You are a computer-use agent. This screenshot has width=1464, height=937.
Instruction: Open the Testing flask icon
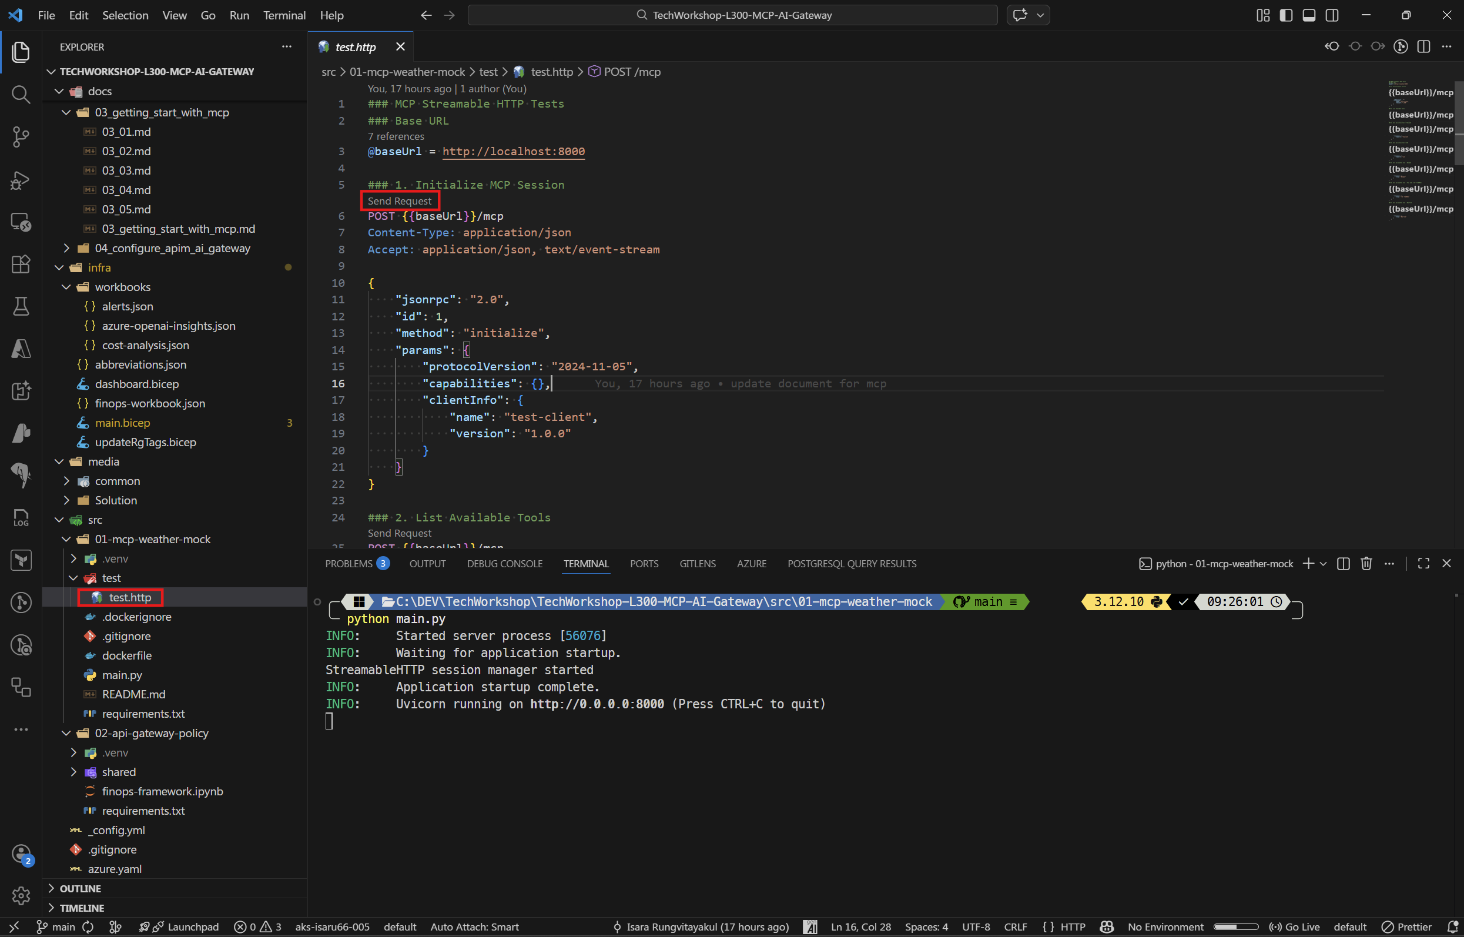[x=21, y=306]
